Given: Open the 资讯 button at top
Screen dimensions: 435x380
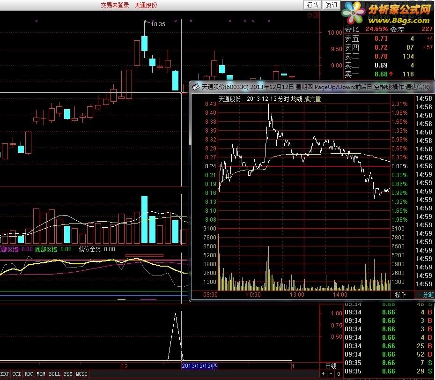Looking at the screenshot, I should (332, 5).
